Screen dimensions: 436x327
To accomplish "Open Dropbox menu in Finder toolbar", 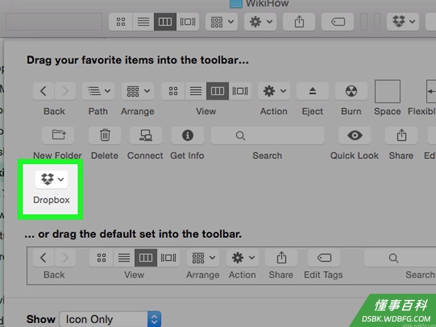I will [403, 22].
